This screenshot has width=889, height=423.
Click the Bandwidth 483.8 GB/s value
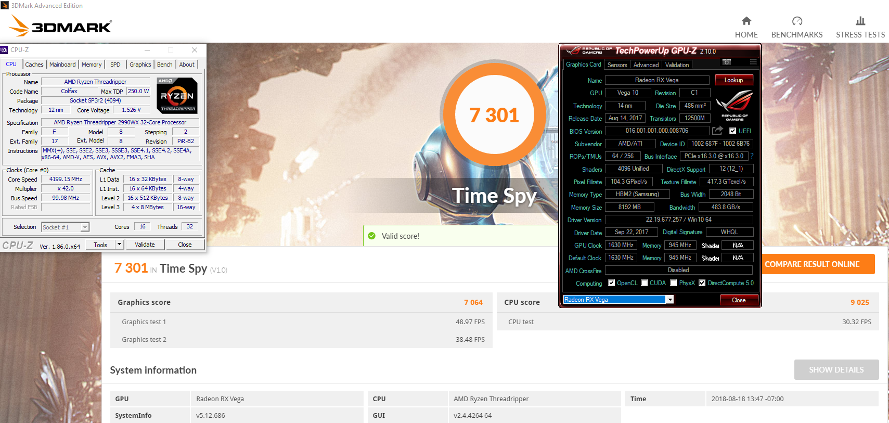(x=726, y=207)
